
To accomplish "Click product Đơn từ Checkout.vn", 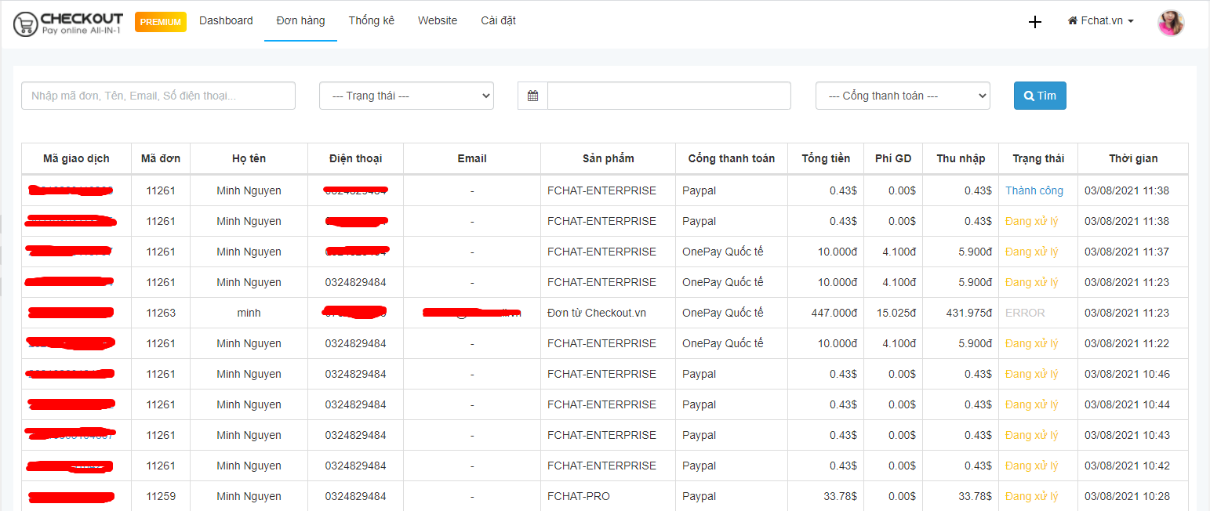I will click(597, 313).
